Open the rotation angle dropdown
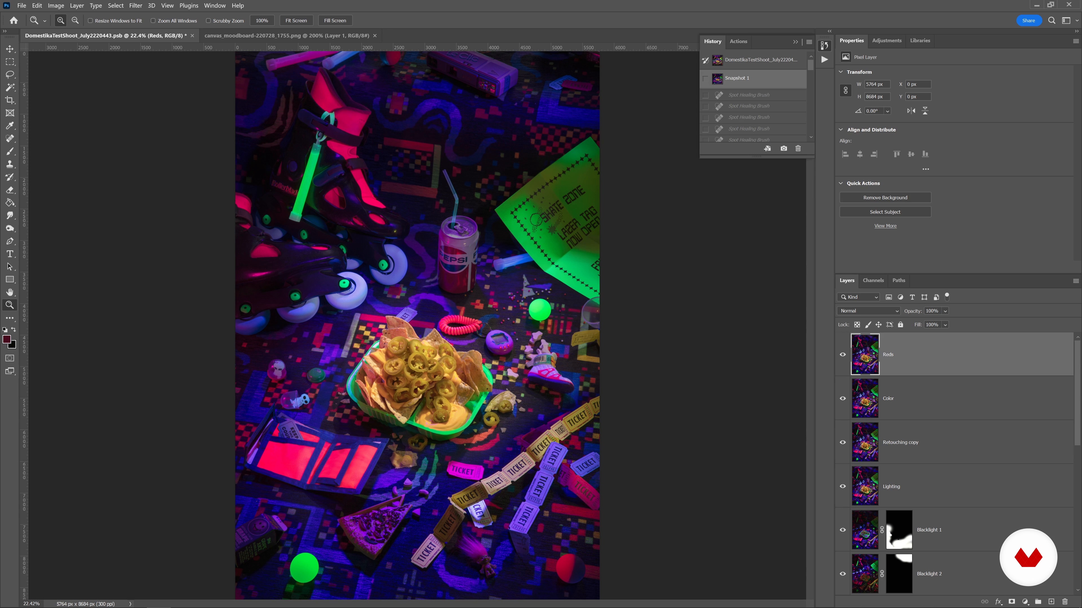This screenshot has width=1082, height=608. pyautogui.click(x=888, y=111)
